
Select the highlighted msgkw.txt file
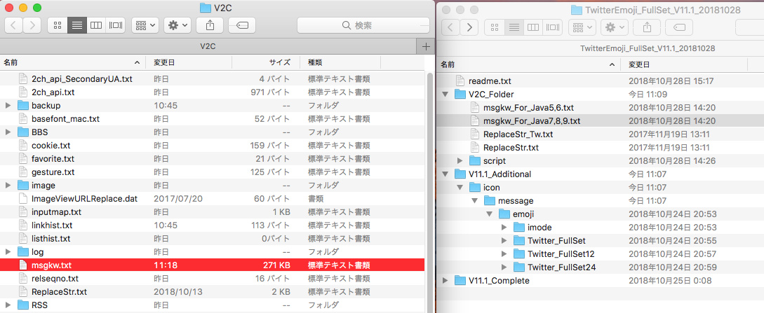tap(212, 265)
